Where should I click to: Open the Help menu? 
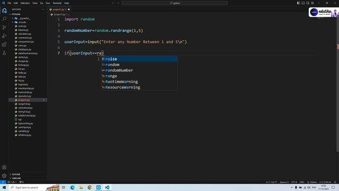point(66,3)
